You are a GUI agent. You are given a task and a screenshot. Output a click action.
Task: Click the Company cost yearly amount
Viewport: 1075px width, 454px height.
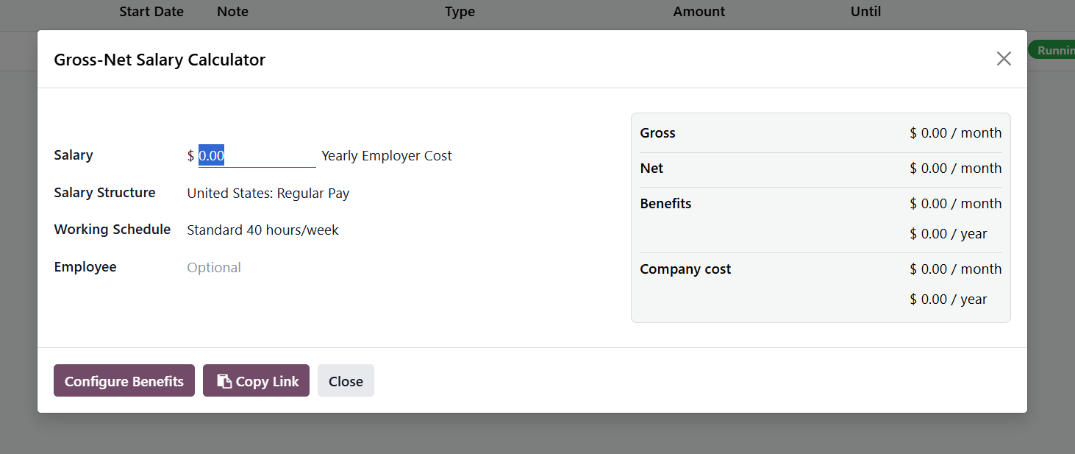point(948,299)
